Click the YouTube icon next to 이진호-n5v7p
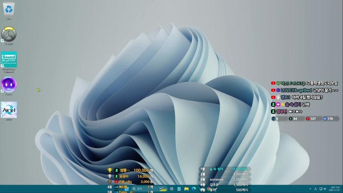The width and height of the screenshot is (343, 193). click(x=273, y=83)
